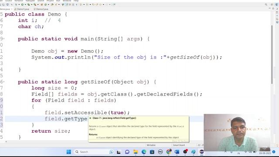Switch to the Demo2.java tab

(41, 9)
